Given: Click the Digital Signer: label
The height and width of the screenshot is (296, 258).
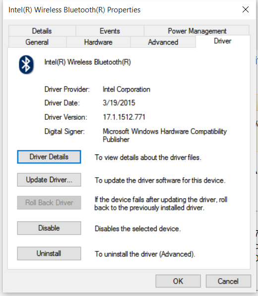Looking at the screenshot, I should (x=64, y=131).
